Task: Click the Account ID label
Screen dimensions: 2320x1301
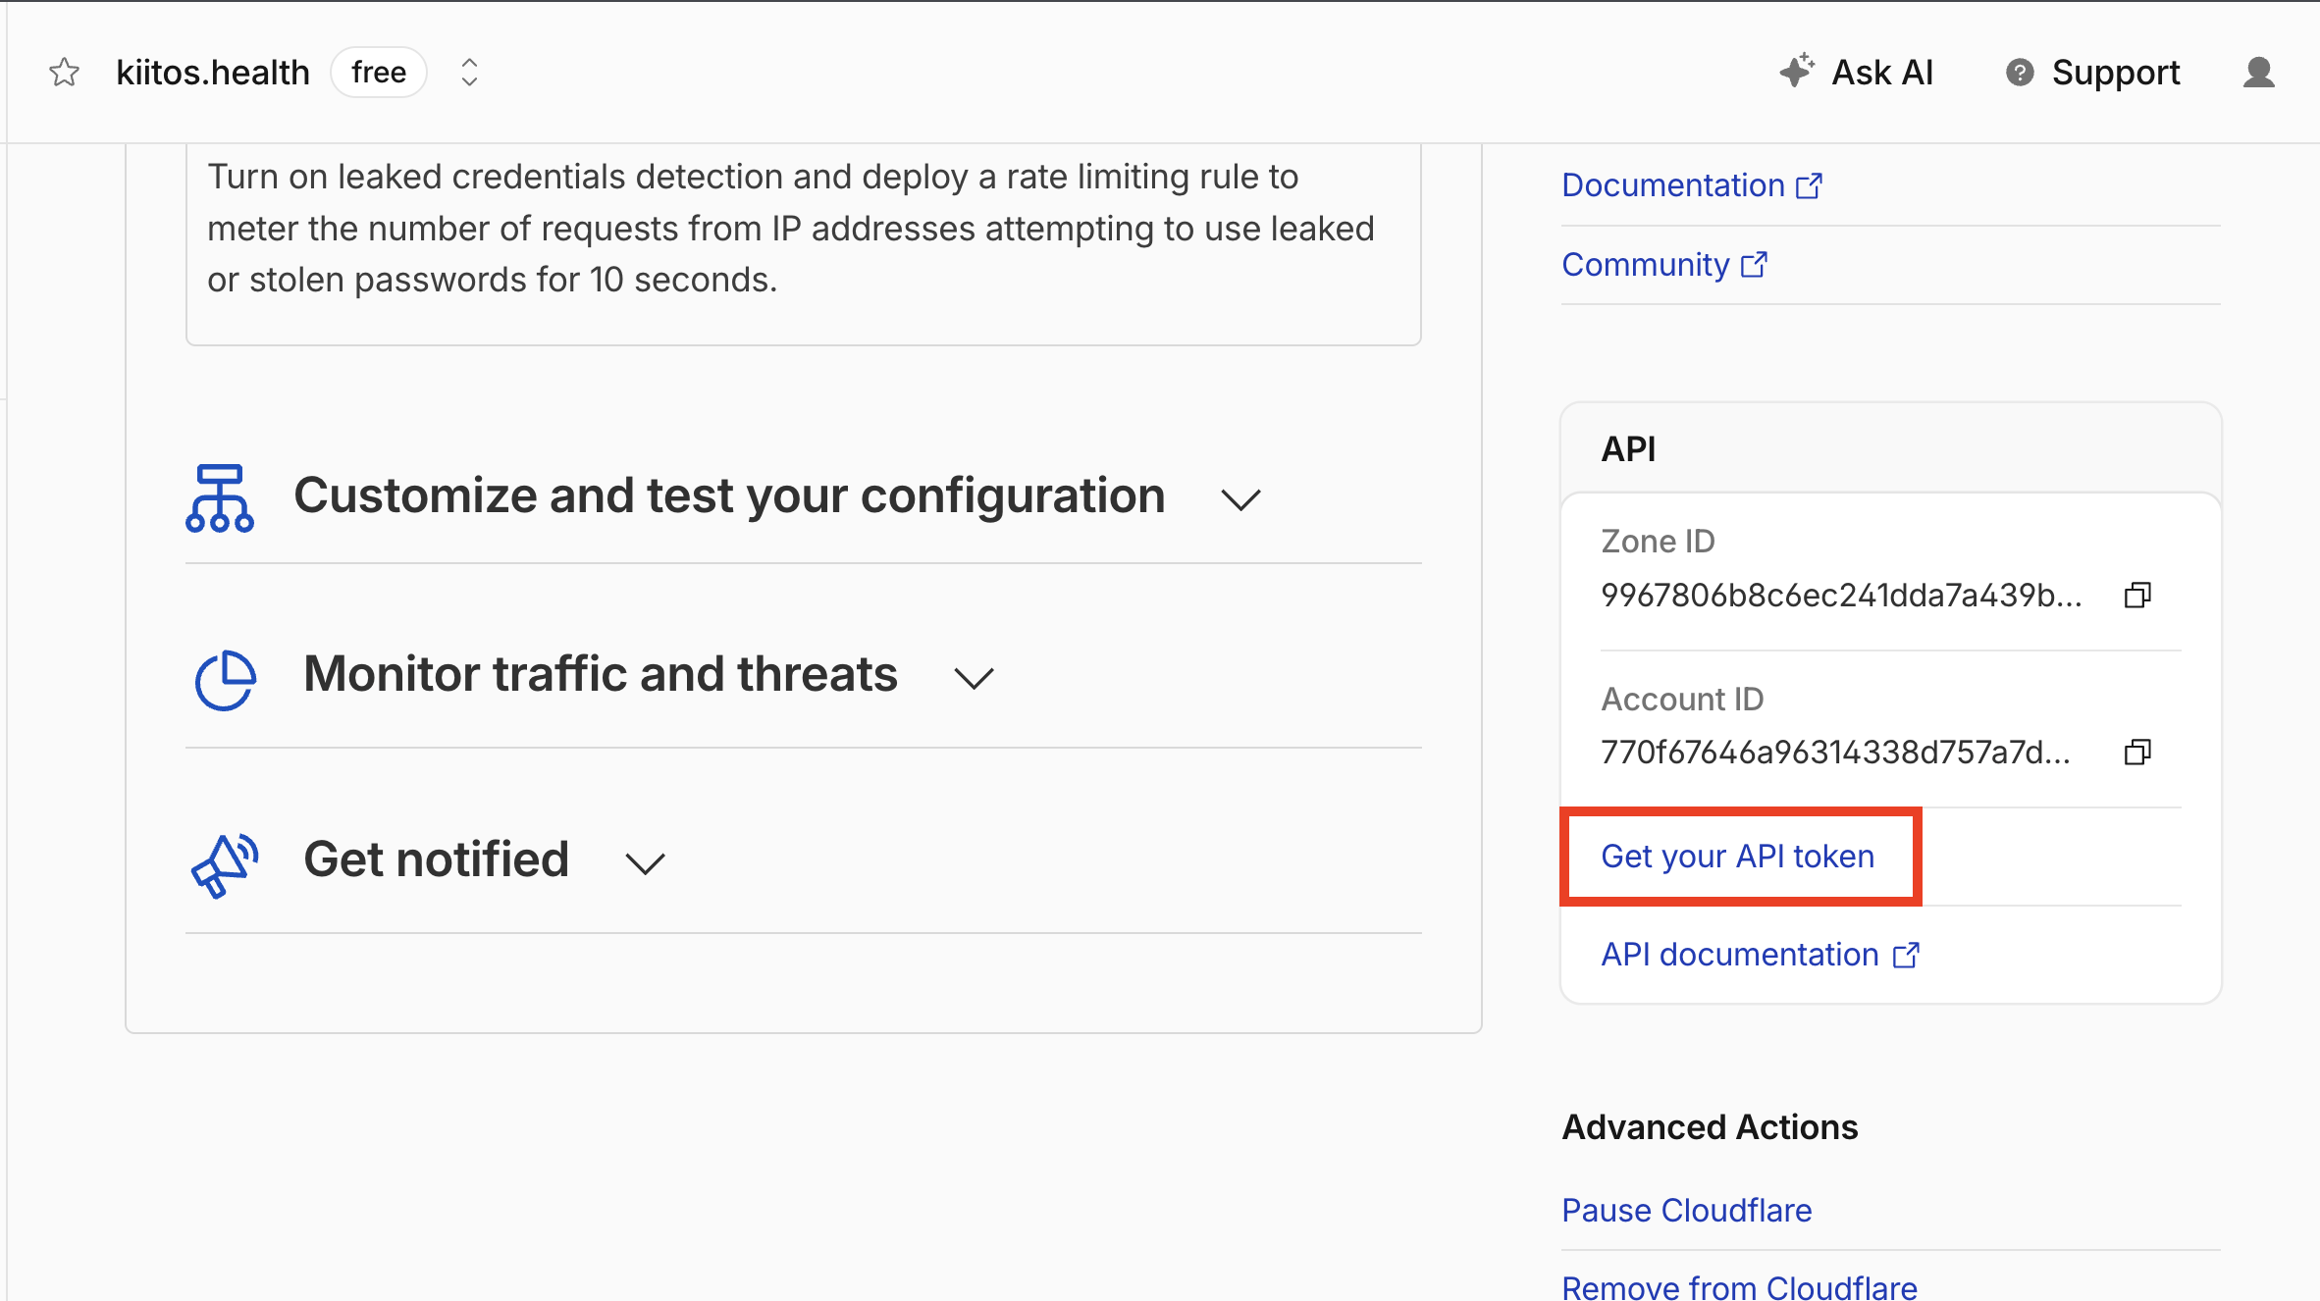Action: [x=1682, y=700]
